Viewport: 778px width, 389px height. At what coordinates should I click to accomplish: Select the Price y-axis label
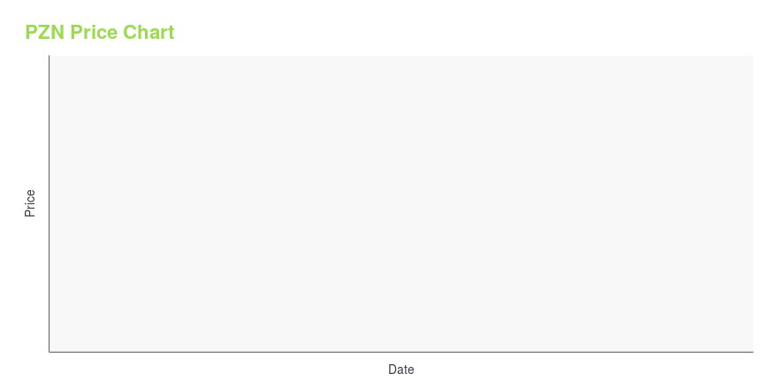point(30,203)
